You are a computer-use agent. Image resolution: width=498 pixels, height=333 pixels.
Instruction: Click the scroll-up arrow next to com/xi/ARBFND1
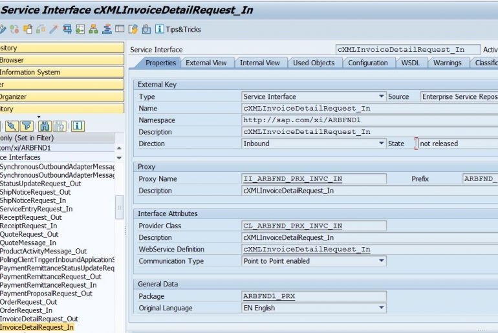[x=119, y=148]
